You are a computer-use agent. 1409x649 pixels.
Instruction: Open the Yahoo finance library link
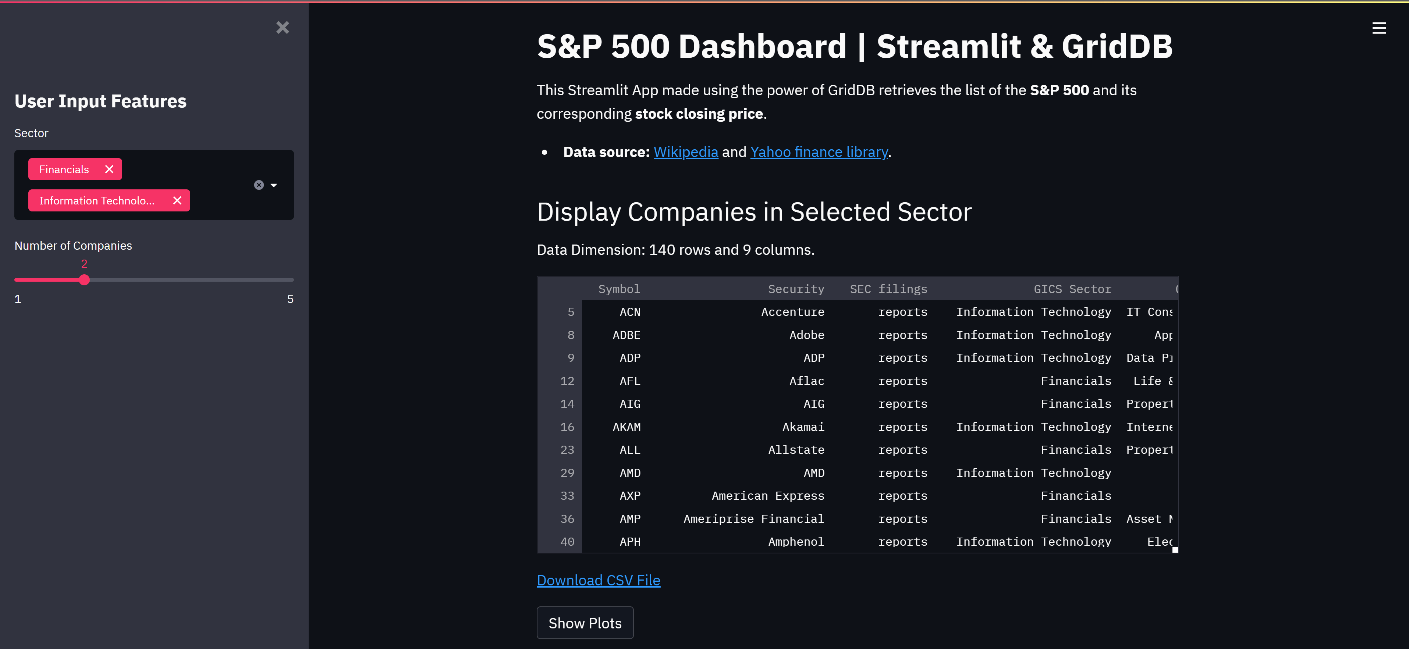pyautogui.click(x=818, y=151)
